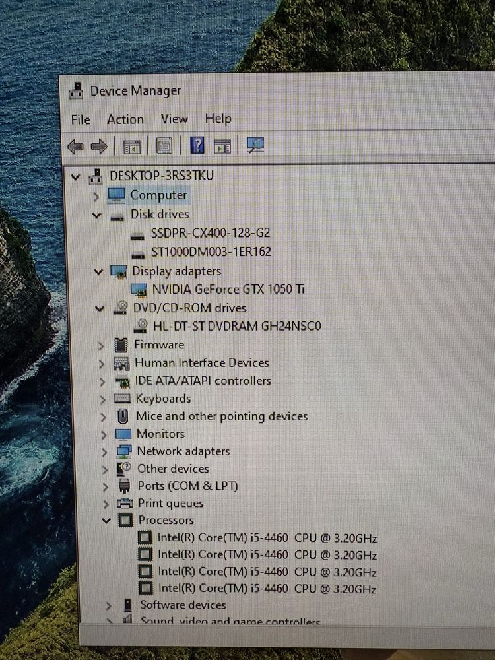
Task: Select 'IDE ATA/ATAPI controllers' label
Action: (203, 381)
